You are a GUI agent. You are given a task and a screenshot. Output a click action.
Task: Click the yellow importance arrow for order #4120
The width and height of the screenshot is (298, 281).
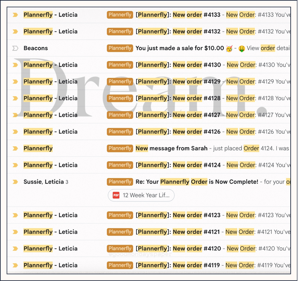15,249
